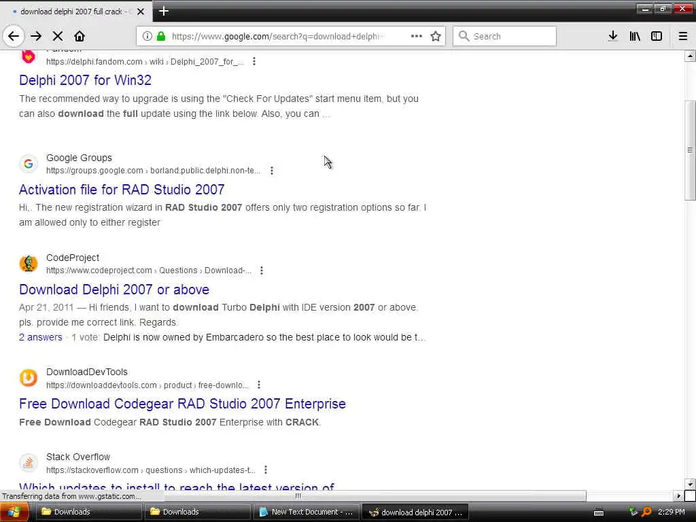Open Delphi 2007 for Win32 result
Screen dimensions: 696x522
(x=85, y=80)
